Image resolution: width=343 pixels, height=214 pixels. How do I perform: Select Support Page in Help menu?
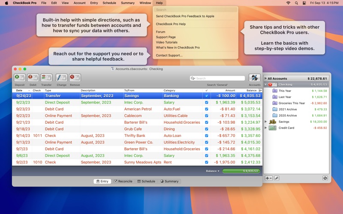click(166, 37)
